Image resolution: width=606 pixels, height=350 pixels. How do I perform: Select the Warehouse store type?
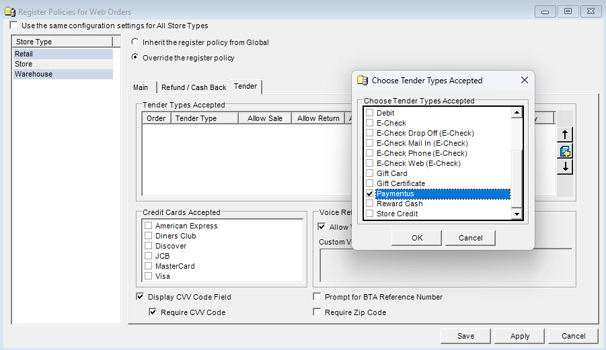pos(63,74)
